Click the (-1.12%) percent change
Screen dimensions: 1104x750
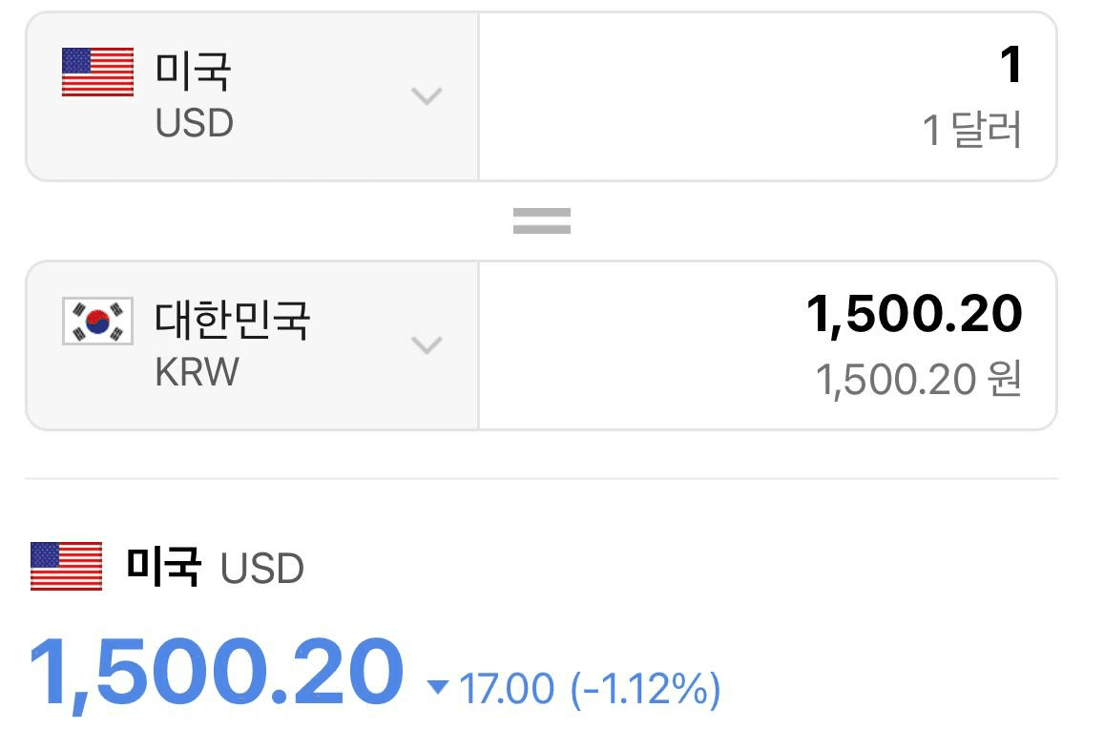click(x=646, y=689)
